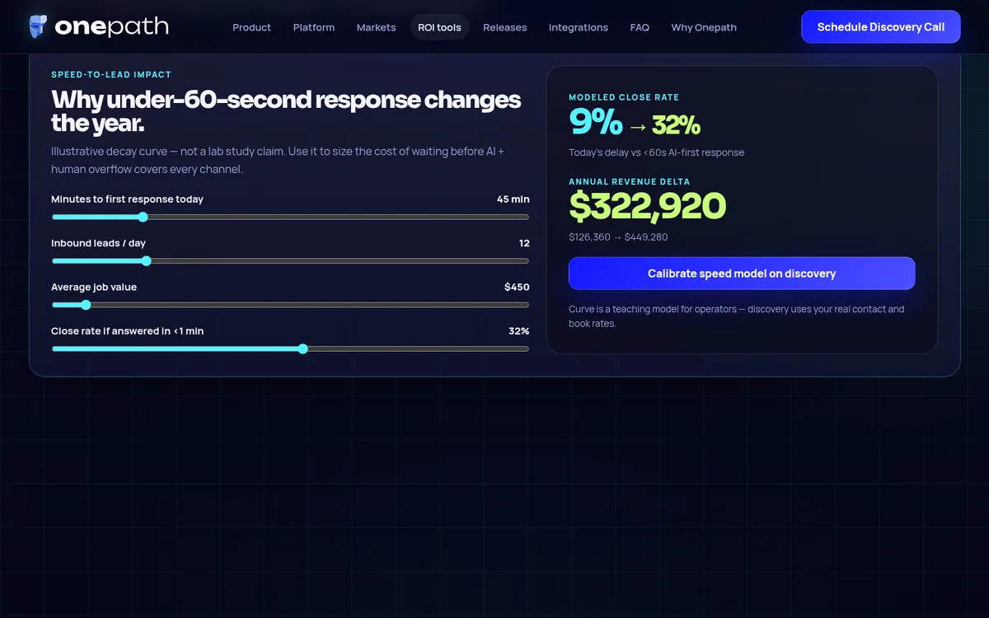Click the Average job value slider handle
989x618 pixels.
[x=86, y=305]
